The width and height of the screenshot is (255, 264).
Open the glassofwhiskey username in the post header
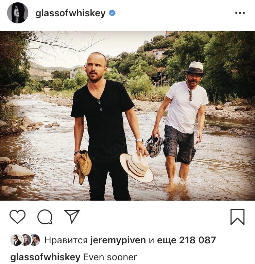[70, 13]
